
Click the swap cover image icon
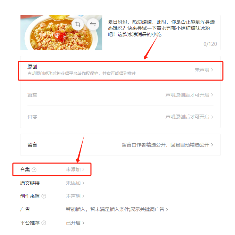[93, 24]
